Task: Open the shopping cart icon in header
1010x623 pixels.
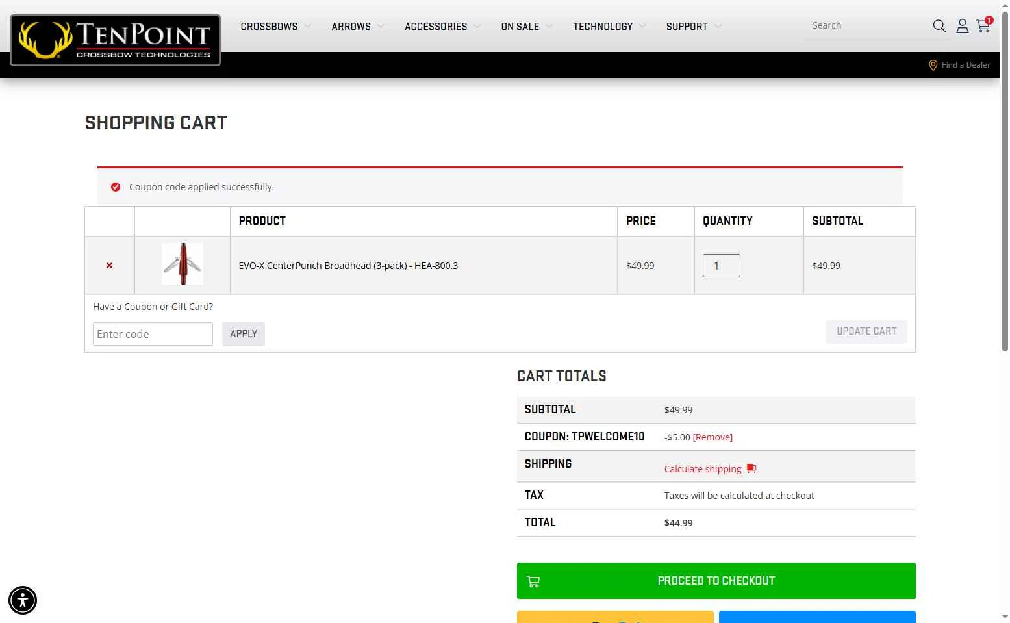Action: click(x=983, y=26)
